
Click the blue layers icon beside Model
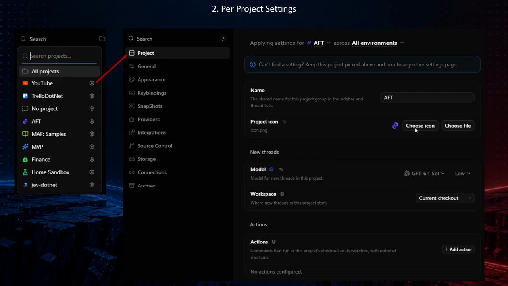271,169
